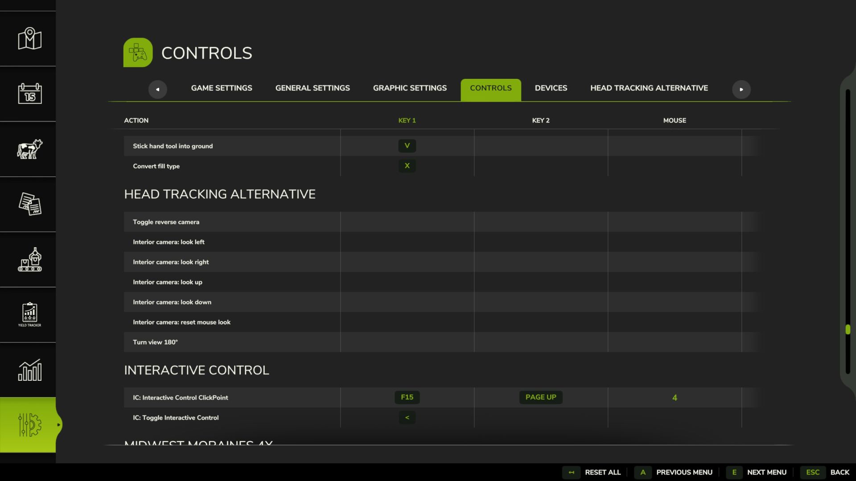The image size is (856, 481).
Task: Click the green vertical scrollbar handle
Action: click(848, 330)
